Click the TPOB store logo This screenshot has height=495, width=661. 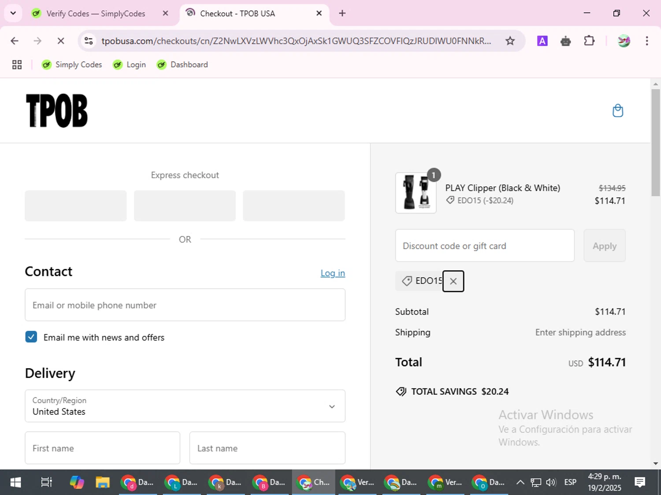click(x=57, y=111)
